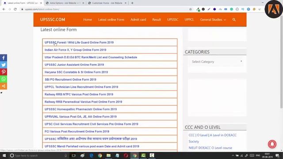Open Windows notification center icon
This screenshot has height=159, width=283.
[277, 155]
